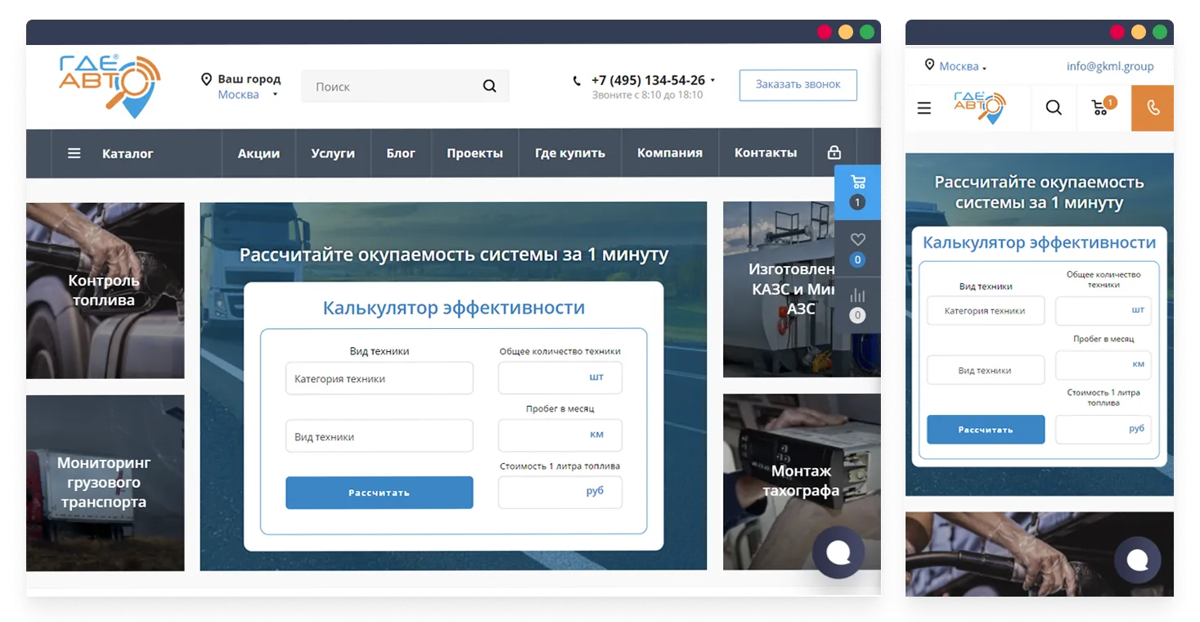Click the Пробег в месяц input field on desktop
Screen dimensions: 1200x622
(560, 435)
